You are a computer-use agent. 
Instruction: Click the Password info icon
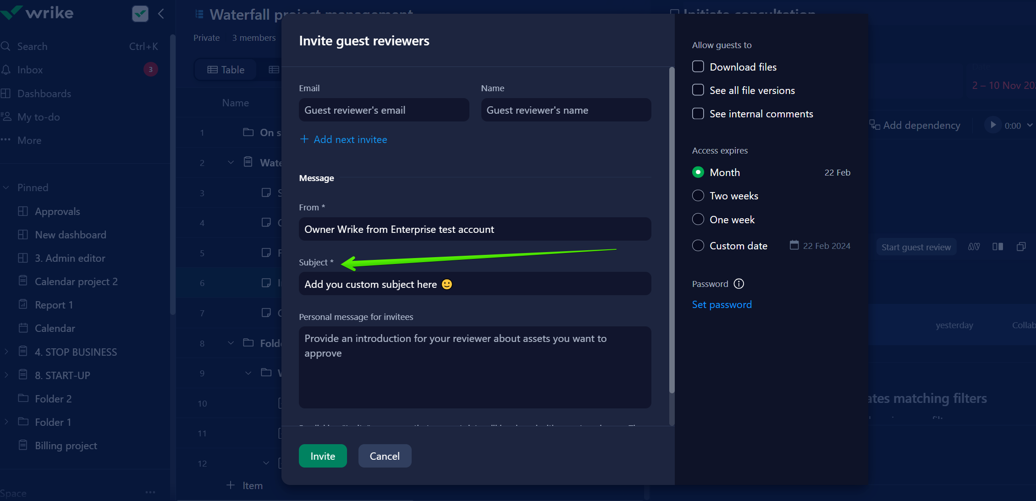(x=738, y=284)
